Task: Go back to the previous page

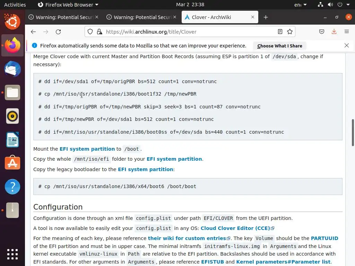Action: tap(33, 32)
